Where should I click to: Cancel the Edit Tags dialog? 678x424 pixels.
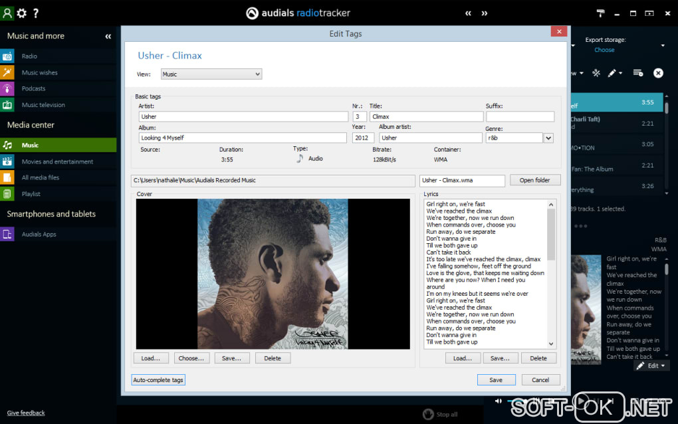click(540, 380)
